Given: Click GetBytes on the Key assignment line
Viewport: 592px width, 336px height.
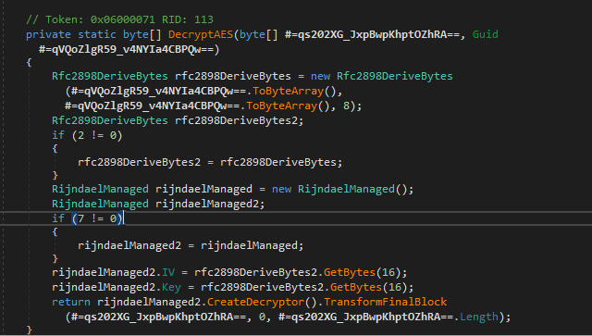Looking at the screenshot, I should click(x=356, y=287).
